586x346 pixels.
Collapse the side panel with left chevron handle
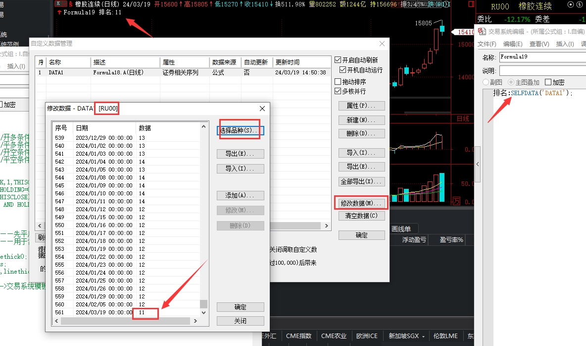(478, 164)
